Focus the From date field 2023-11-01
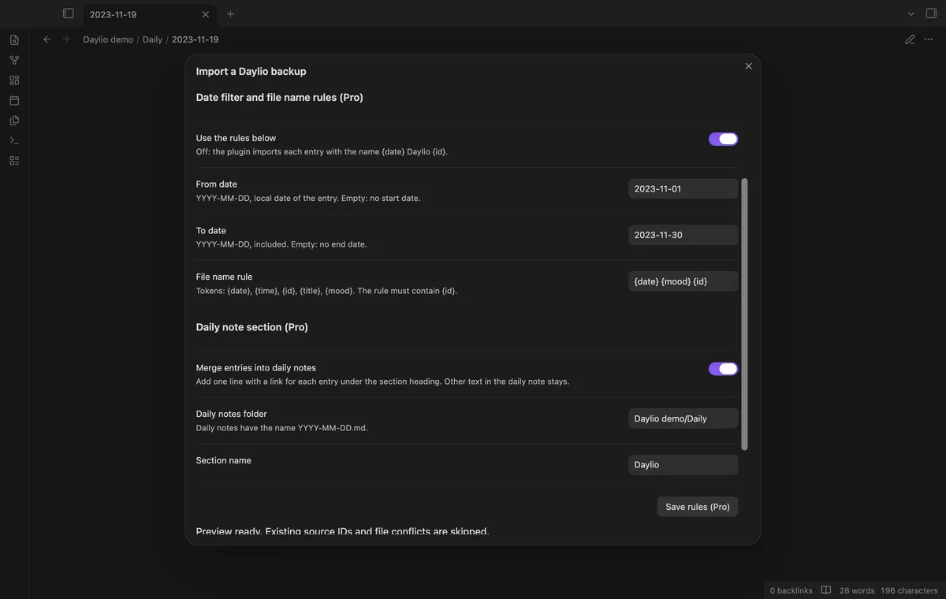 [x=683, y=189]
